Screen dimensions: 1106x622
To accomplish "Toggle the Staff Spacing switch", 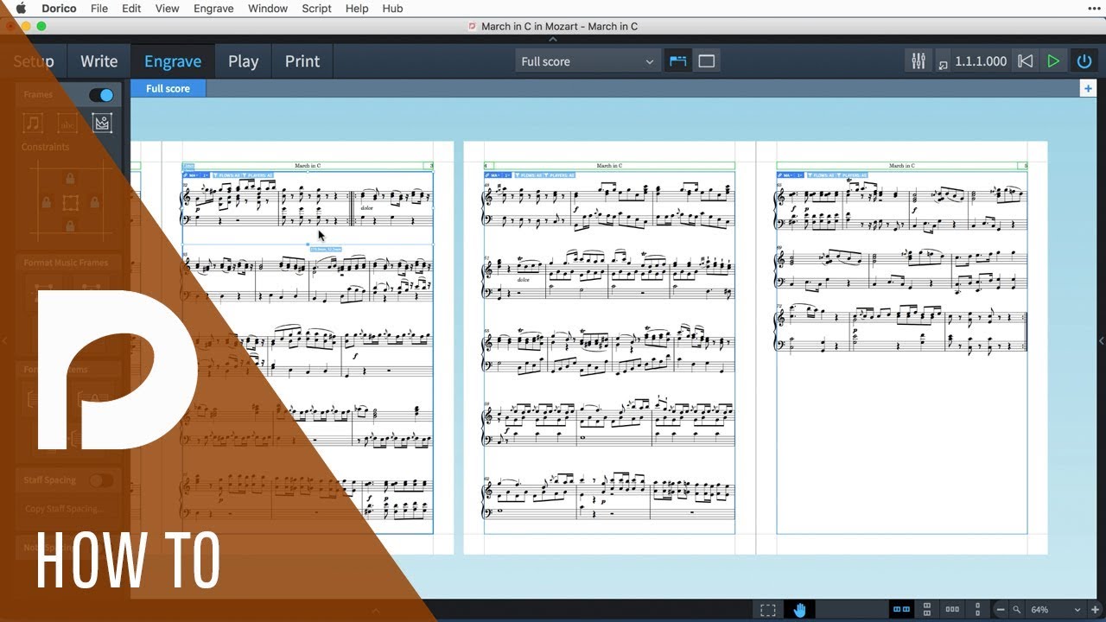I will coord(101,480).
